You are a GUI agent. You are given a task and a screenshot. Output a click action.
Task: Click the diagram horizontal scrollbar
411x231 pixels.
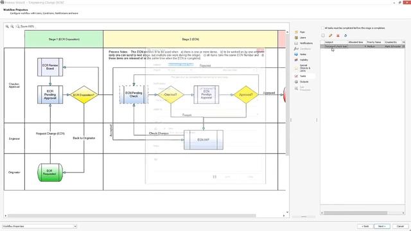[x=132, y=216]
